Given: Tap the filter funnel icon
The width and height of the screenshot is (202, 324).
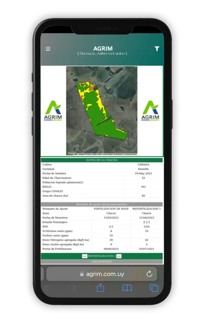Looking at the screenshot, I should coord(157,49).
